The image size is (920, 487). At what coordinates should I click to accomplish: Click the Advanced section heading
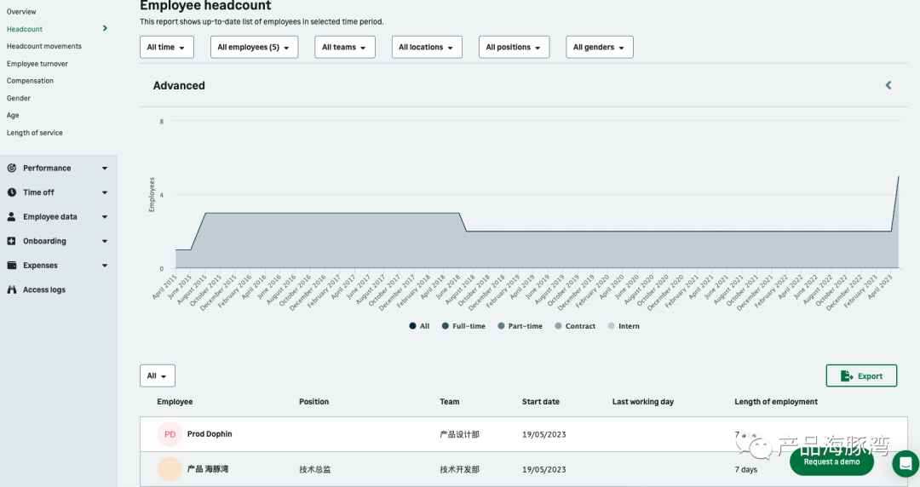pyautogui.click(x=179, y=86)
